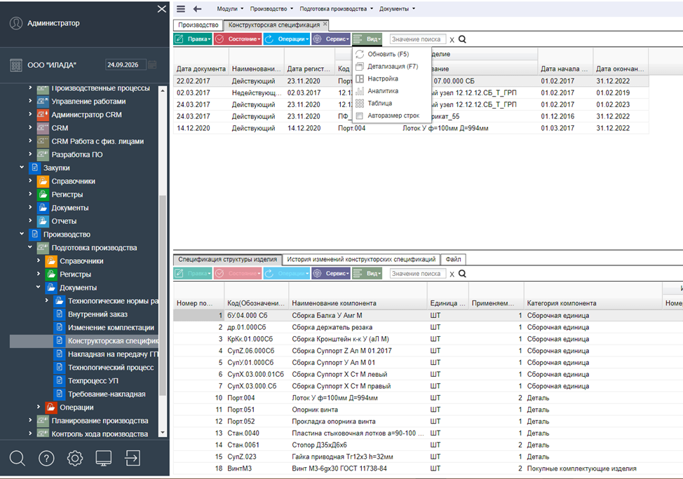Click the lower Вид toolbar button

[367, 274]
